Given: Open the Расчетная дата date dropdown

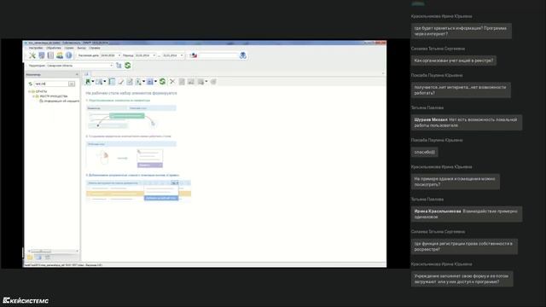Looking at the screenshot, I should pos(119,55).
